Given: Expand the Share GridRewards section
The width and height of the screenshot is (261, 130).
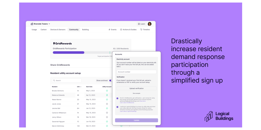Looking at the screenshot, I should 60,65.
